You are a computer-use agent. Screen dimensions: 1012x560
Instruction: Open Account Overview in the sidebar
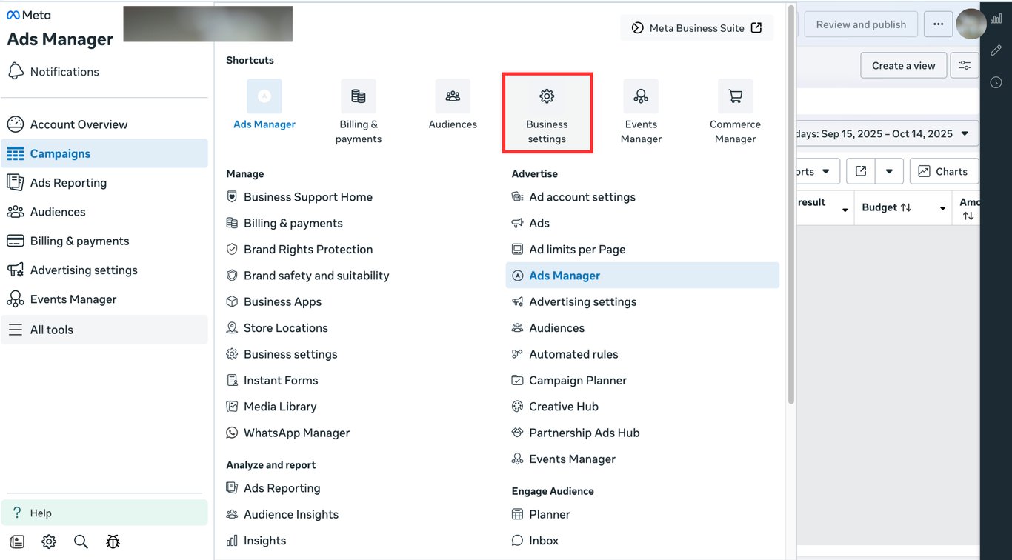(x=104, y=124)
